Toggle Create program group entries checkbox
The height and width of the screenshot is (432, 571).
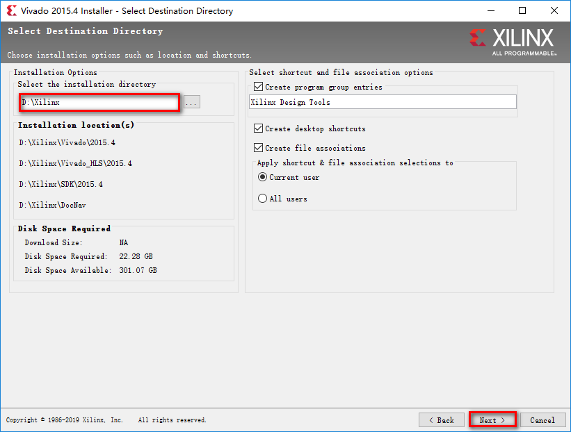(x=258, y=87)
